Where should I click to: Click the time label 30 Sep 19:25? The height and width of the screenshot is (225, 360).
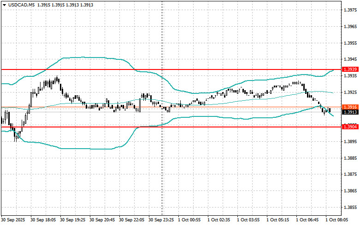(x=72, y=220)
